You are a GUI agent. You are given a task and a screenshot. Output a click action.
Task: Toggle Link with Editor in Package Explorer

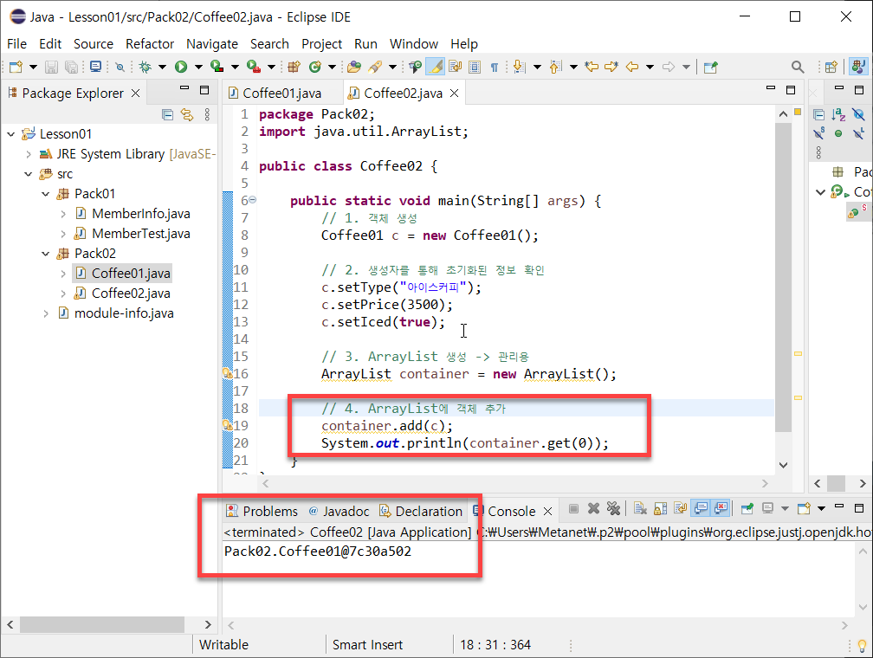click(x=187, y=114)
